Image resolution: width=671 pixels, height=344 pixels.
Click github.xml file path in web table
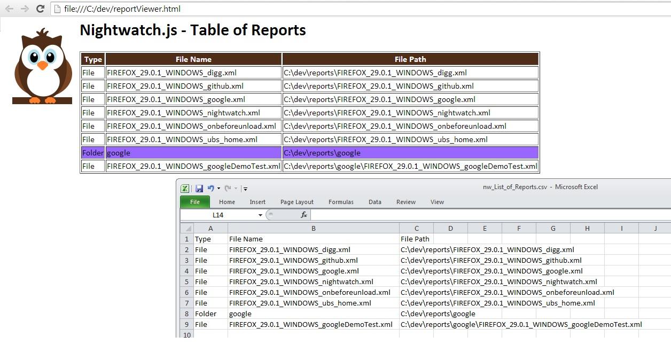(x=410, y=86)
